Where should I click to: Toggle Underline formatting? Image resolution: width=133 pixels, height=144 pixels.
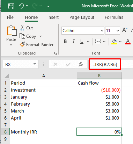point(82,41)
